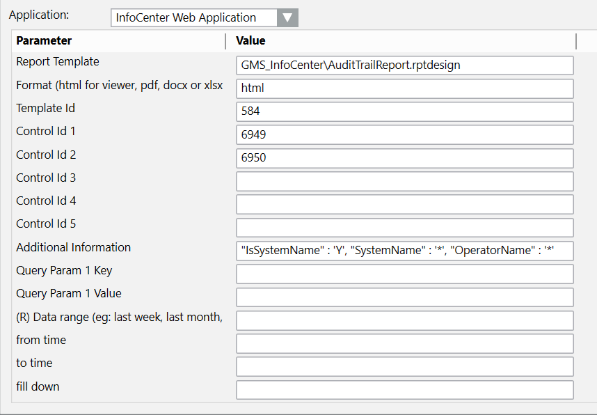Viewport: 597px width, 415px height.
Task: Click the Query Param 1 Value field
Action: 404,297
